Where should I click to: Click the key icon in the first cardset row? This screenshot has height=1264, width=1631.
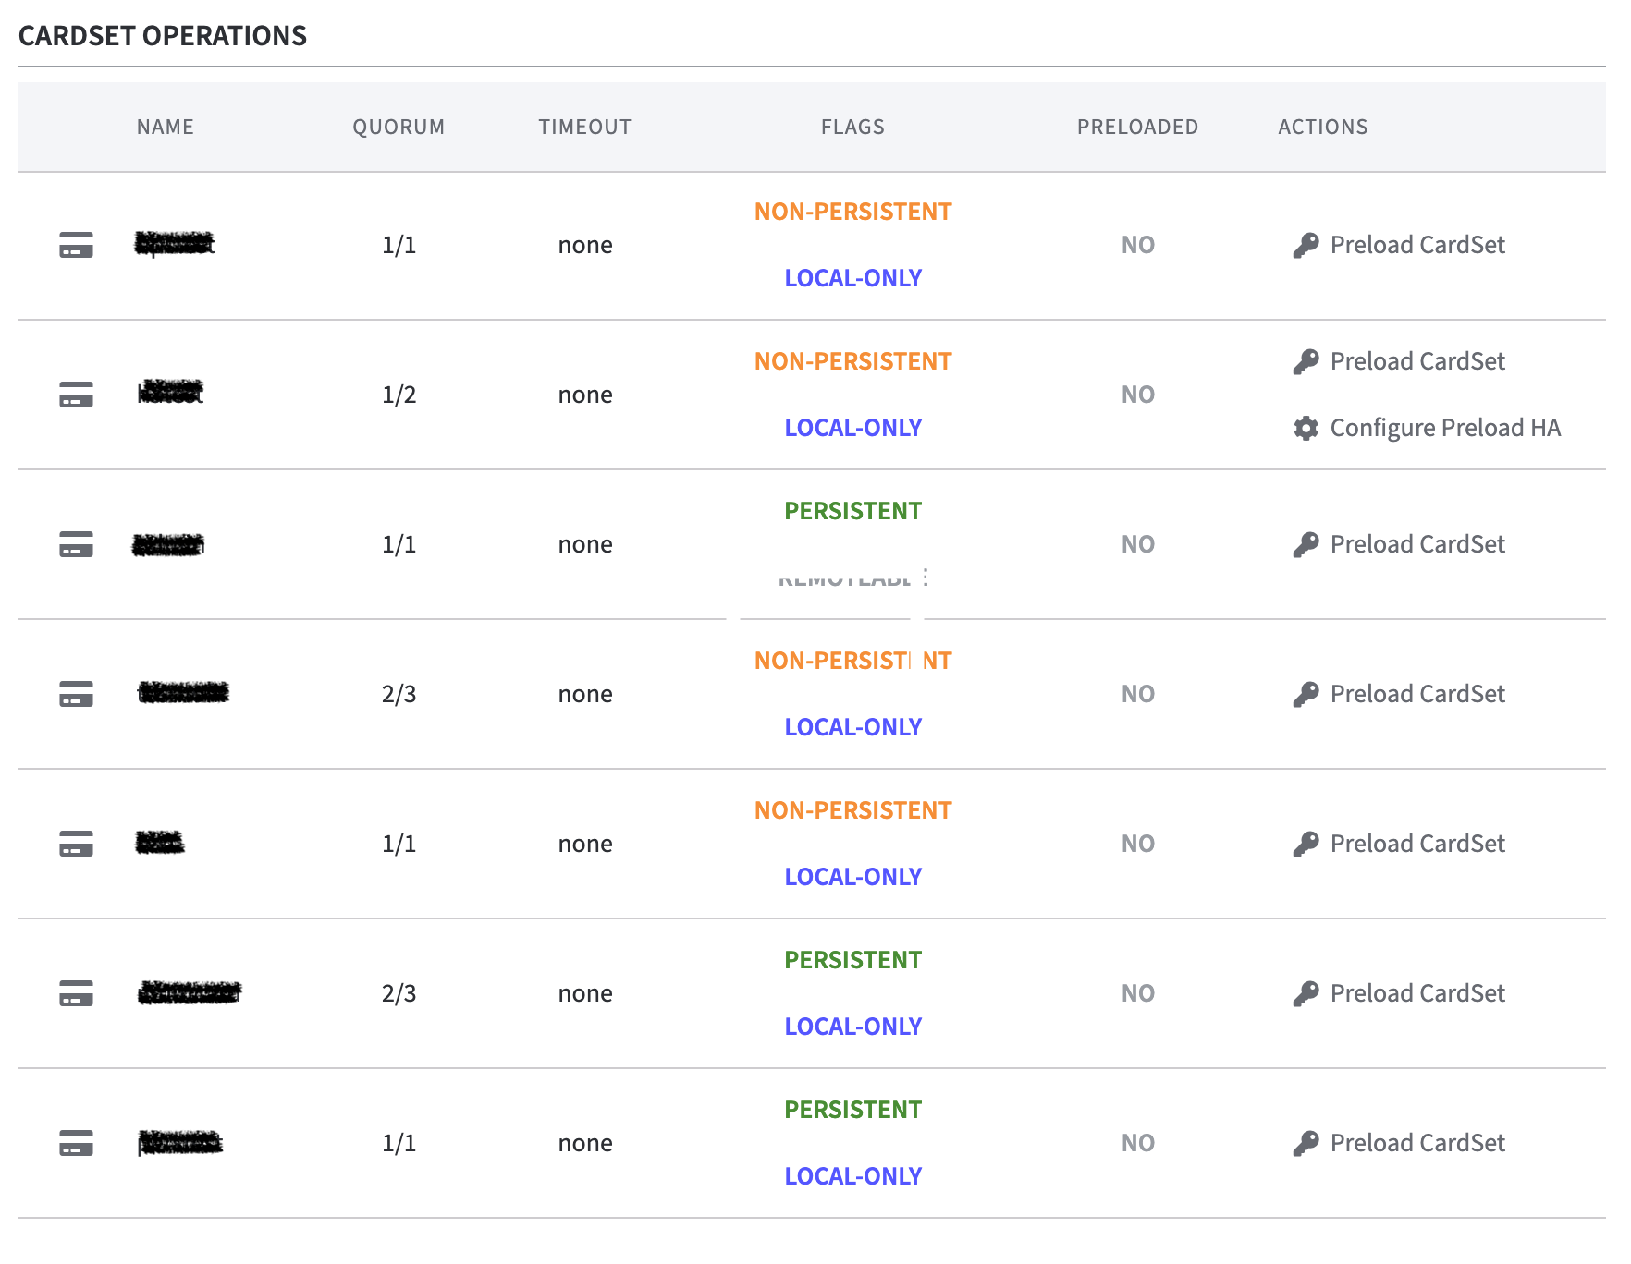pos(1306,245)
